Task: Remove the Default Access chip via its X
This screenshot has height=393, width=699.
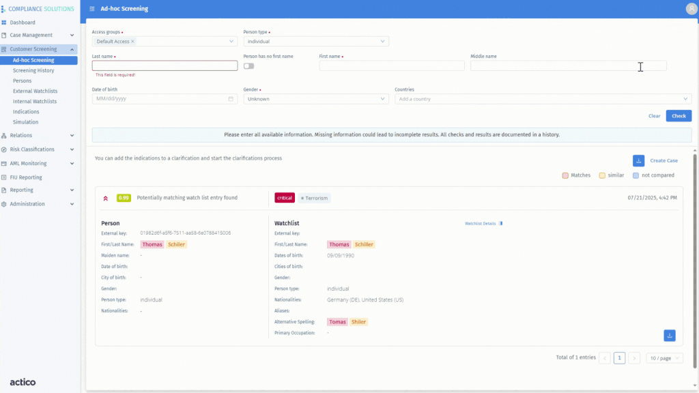Action: [133, 41]
